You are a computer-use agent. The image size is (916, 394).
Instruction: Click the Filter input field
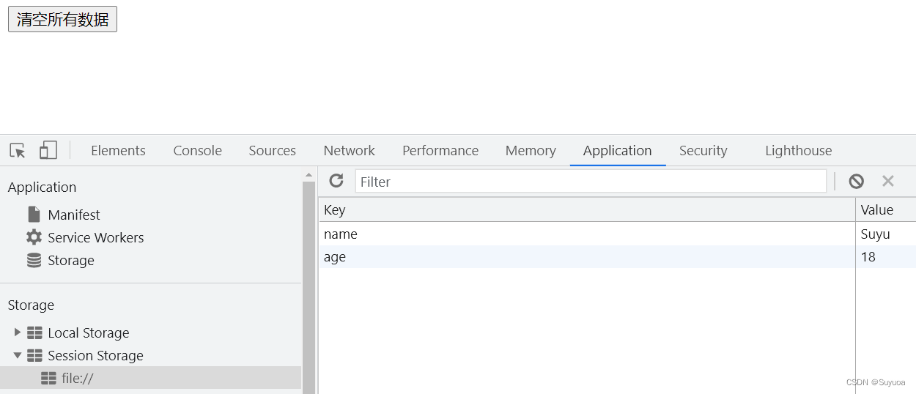[590, 182]
